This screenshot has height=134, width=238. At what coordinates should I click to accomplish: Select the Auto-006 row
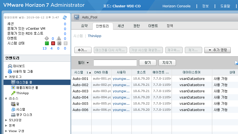pos(155,110)
